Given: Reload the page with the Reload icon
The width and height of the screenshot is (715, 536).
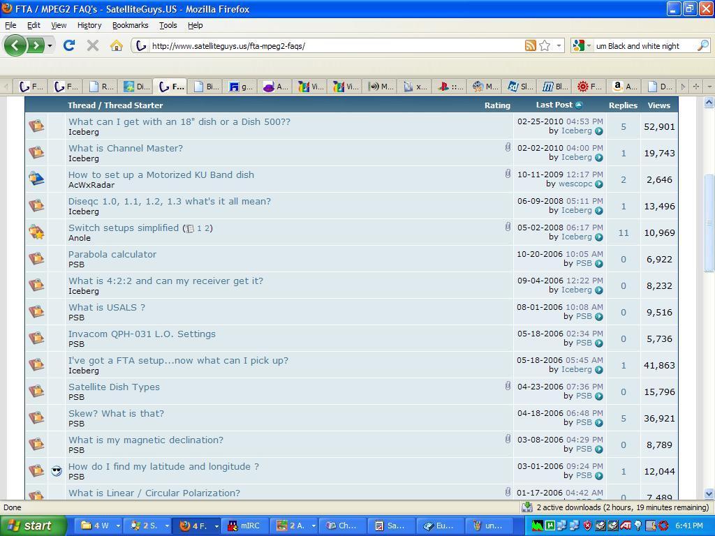Looking at the screenshot, I should [69, 45].
